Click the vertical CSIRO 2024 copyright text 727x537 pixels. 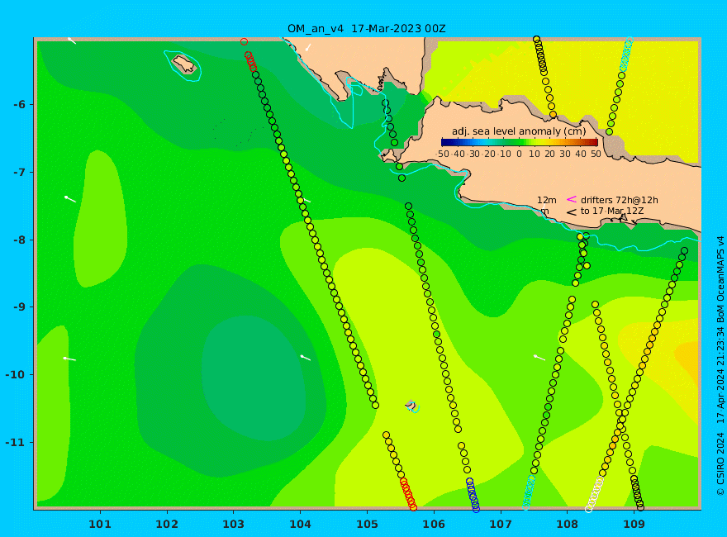coord(720,366)
